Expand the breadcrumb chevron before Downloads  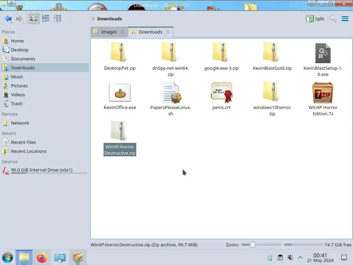(x=93, y=19)
